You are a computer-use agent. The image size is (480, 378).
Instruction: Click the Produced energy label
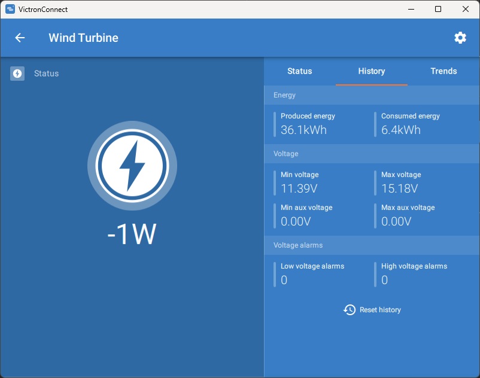(x=308, y=116)
